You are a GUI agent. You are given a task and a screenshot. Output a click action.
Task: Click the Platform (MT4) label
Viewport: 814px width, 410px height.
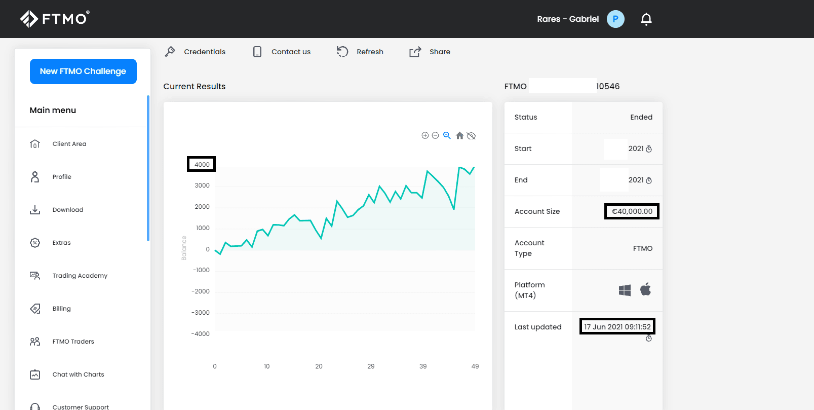530,290
